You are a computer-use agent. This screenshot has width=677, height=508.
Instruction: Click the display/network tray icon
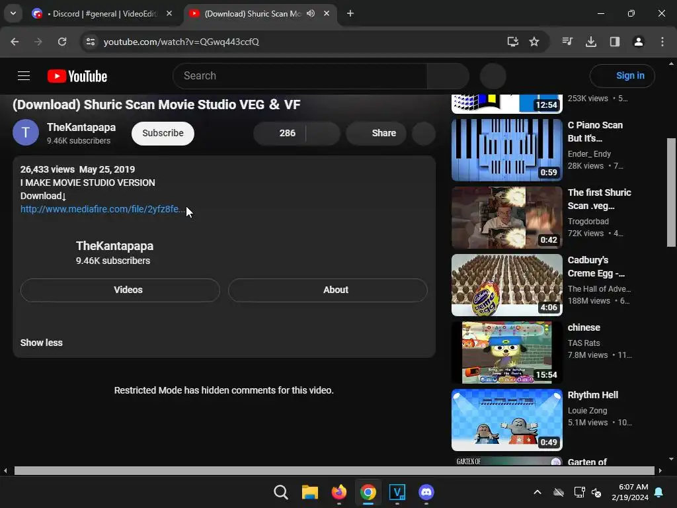[x=579, y=492]
